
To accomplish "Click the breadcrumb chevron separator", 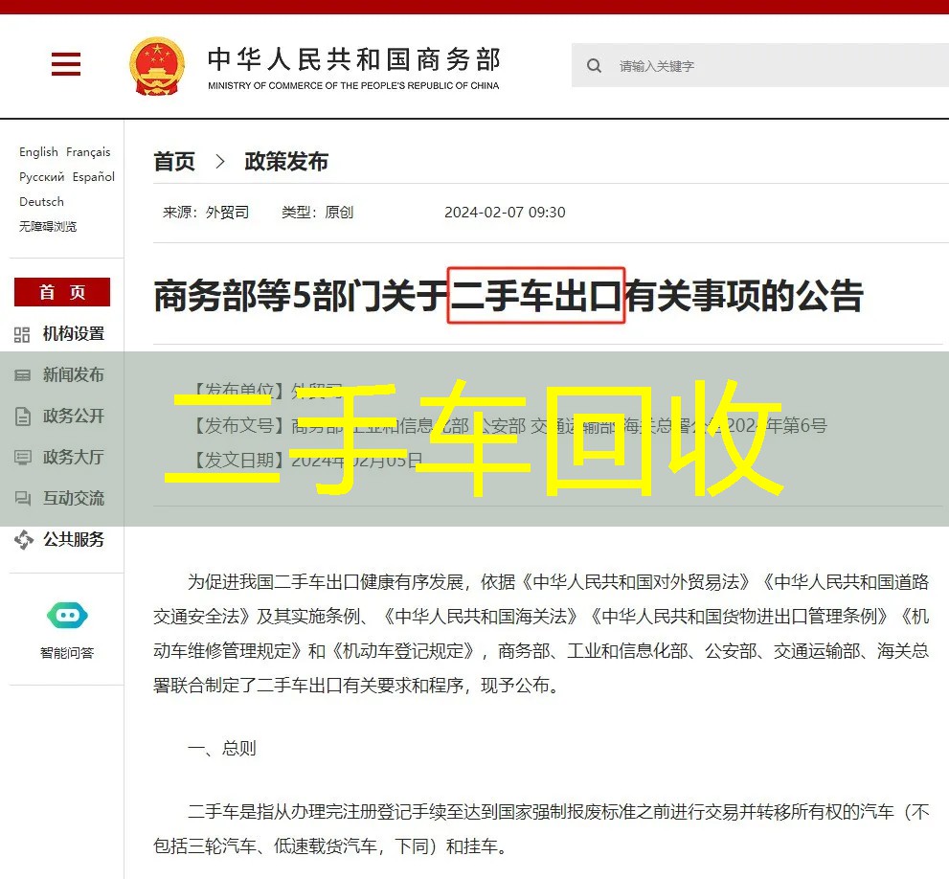I will [220, 162].
